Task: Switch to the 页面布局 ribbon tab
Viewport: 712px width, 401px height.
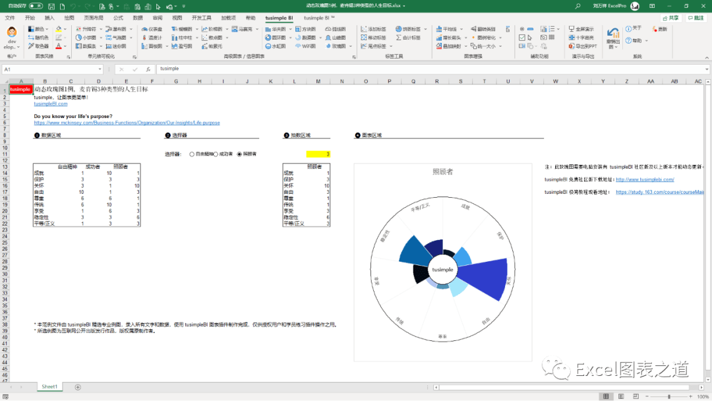Action: pyautogui.click(x=94, y=18)
